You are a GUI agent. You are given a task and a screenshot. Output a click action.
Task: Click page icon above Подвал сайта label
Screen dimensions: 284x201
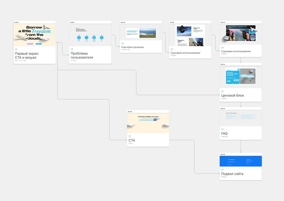pyautogui.click(x=222, y=170)
